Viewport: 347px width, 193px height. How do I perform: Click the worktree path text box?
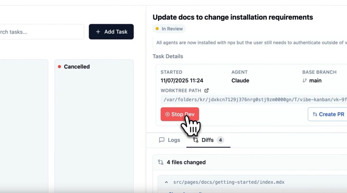pos(254,100)
